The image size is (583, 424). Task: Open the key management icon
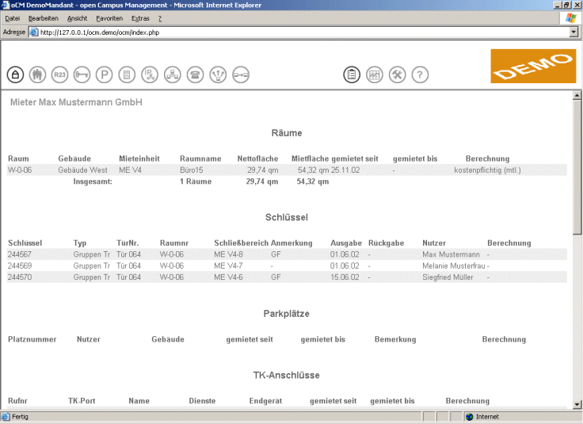(x=82, y=74)
